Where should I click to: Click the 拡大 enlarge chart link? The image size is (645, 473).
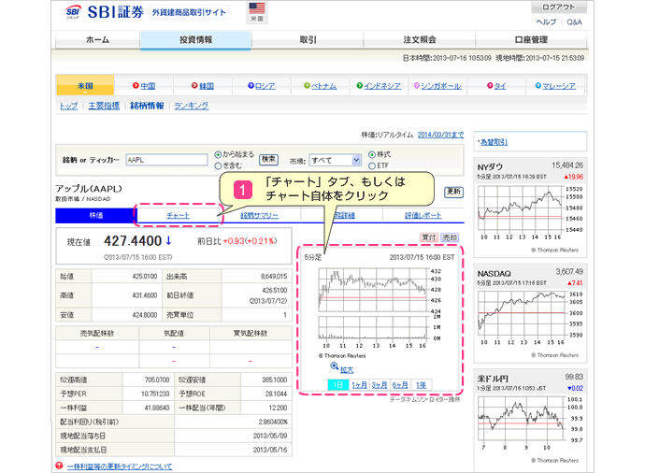347,370
